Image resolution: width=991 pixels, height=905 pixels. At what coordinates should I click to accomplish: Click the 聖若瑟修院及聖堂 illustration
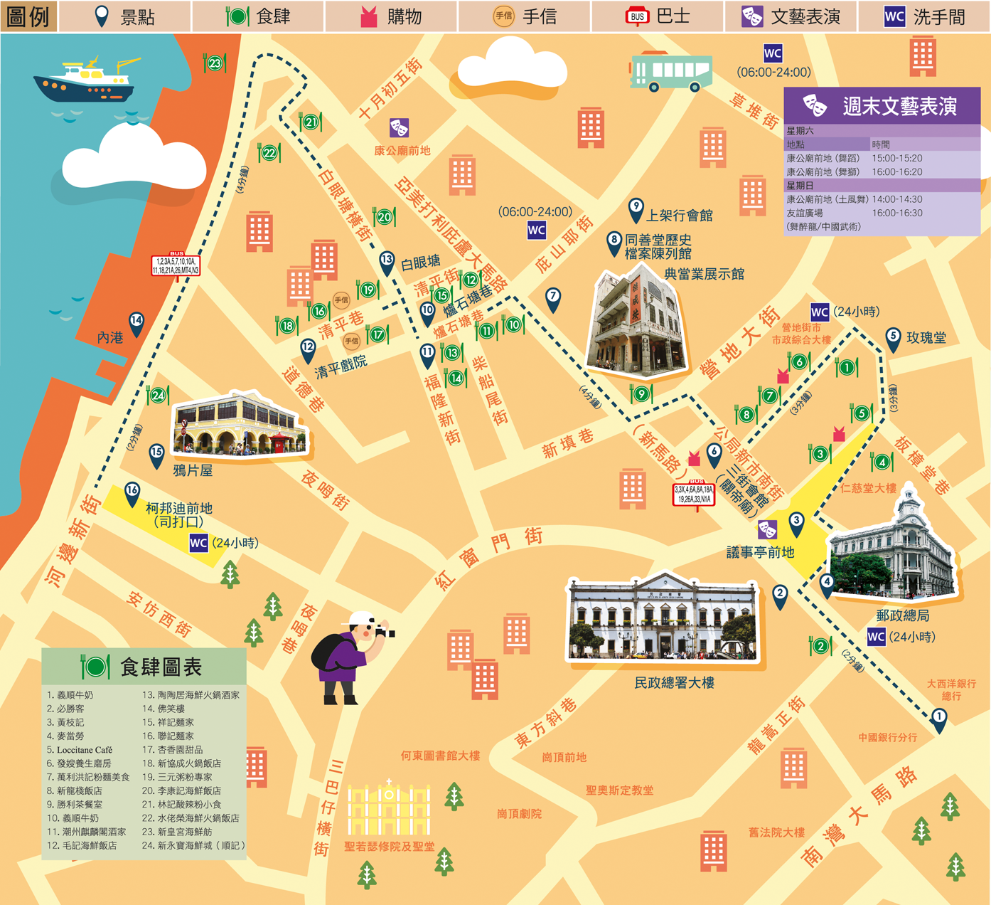389,807
